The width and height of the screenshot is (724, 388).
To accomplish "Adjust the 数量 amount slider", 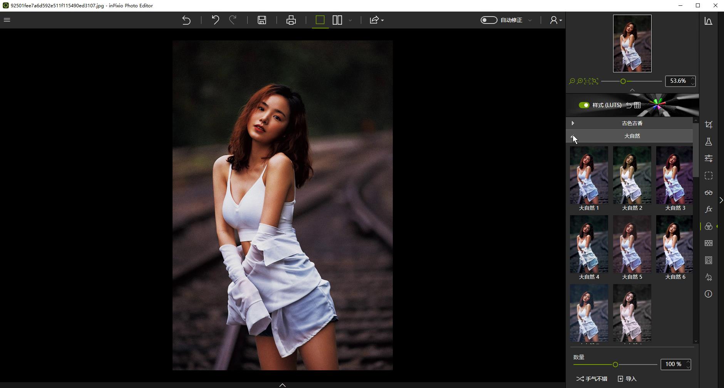I will [x=615, y=365].
